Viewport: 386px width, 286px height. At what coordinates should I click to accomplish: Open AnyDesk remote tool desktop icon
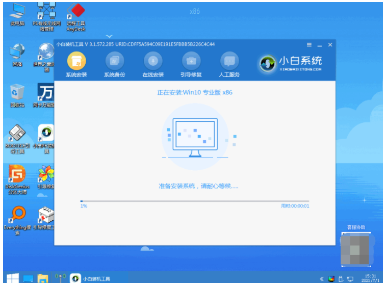(x=76, y=14)
